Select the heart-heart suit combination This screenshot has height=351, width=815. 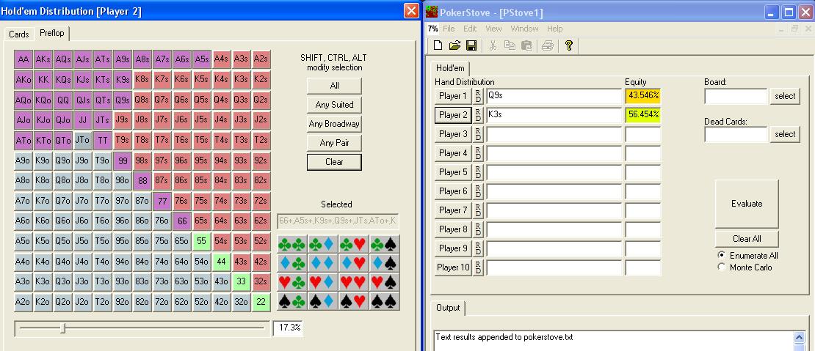coord(352,282)
